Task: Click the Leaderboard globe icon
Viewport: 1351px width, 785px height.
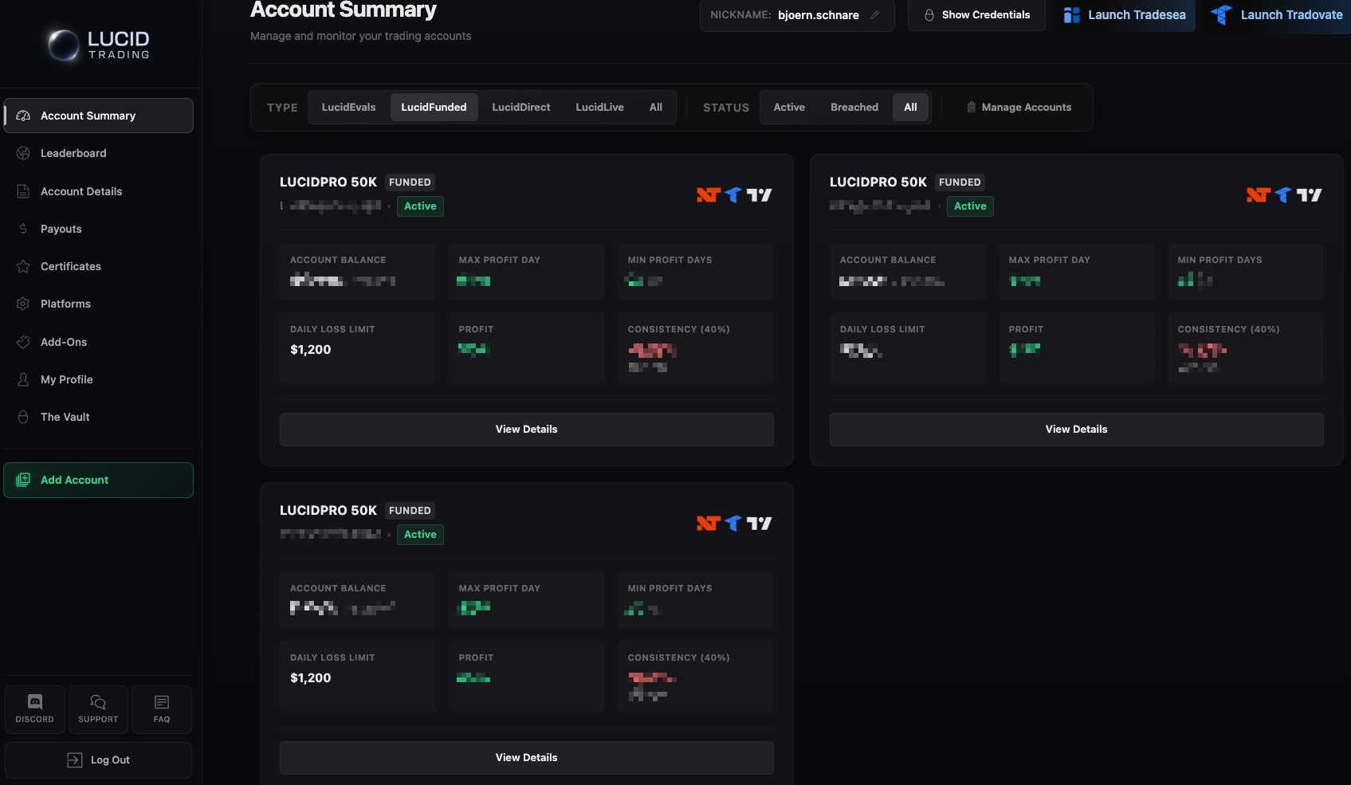Action: pyautogui.click(x=23, y=153)
